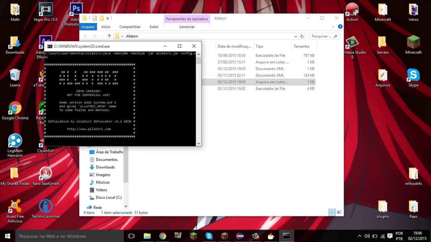Open the address bar history dropdown
Image resolution: width=431 pixels, height=242 pixels.
click(296, 36)
